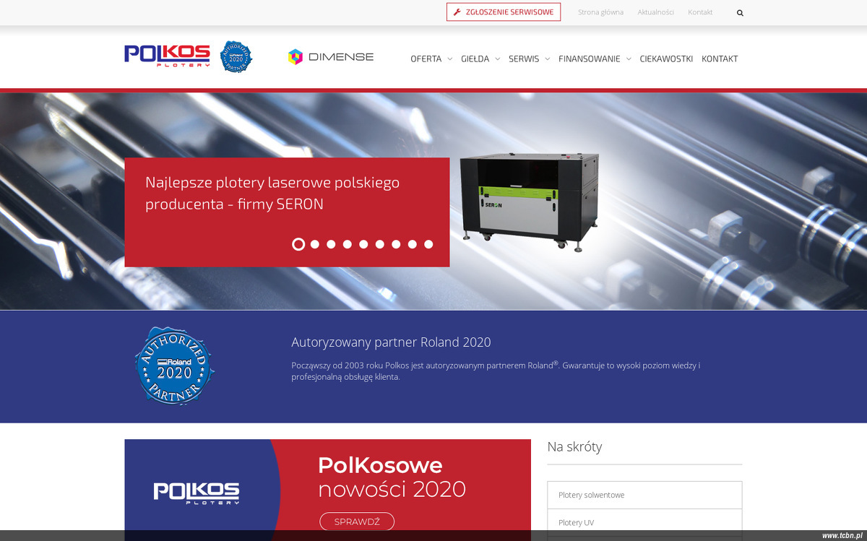This screenshot has height=541, width=867.
Task: Go to Strona główna
Action: point(600,12)
